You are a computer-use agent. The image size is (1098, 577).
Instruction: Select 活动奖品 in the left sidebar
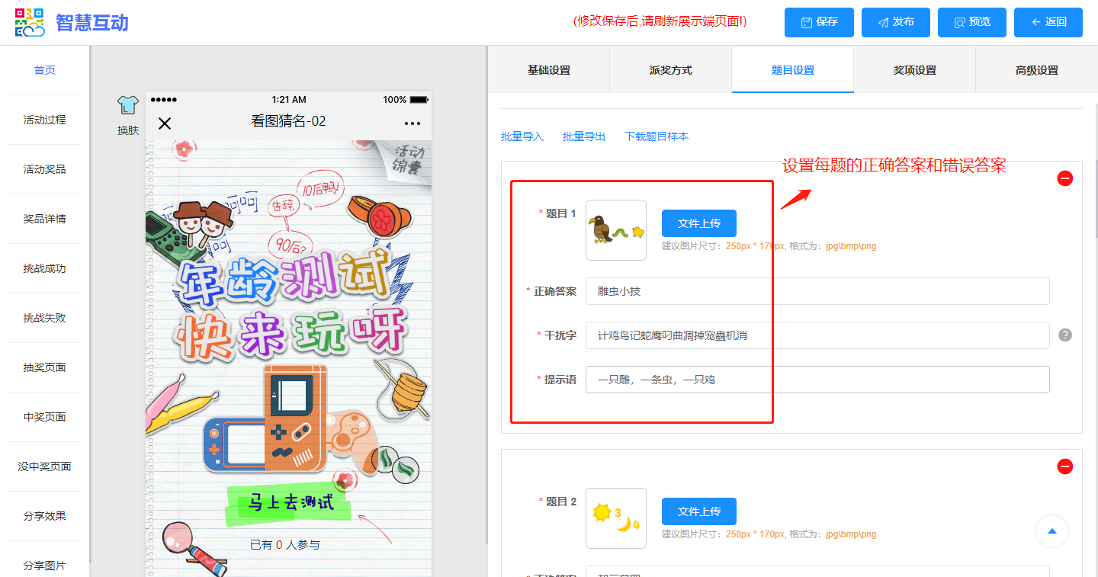click(x=44, y=169)
